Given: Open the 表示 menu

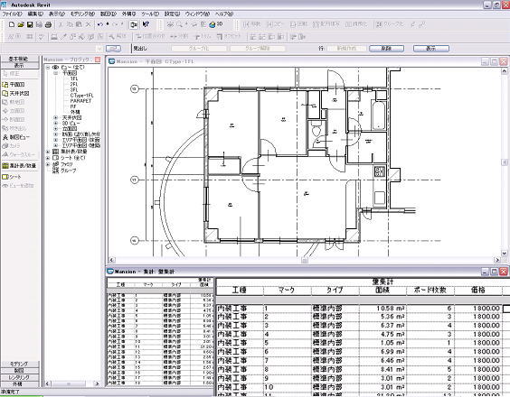Looking at the screenshot, I should coord(57,14).
